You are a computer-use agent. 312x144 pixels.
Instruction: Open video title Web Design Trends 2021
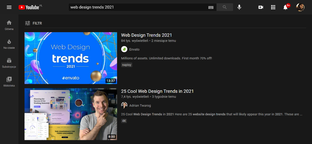pos(146,35)
